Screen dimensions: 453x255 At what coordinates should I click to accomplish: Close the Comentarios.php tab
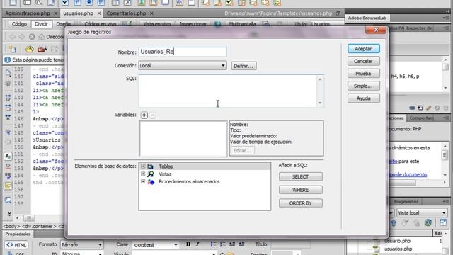151,13
